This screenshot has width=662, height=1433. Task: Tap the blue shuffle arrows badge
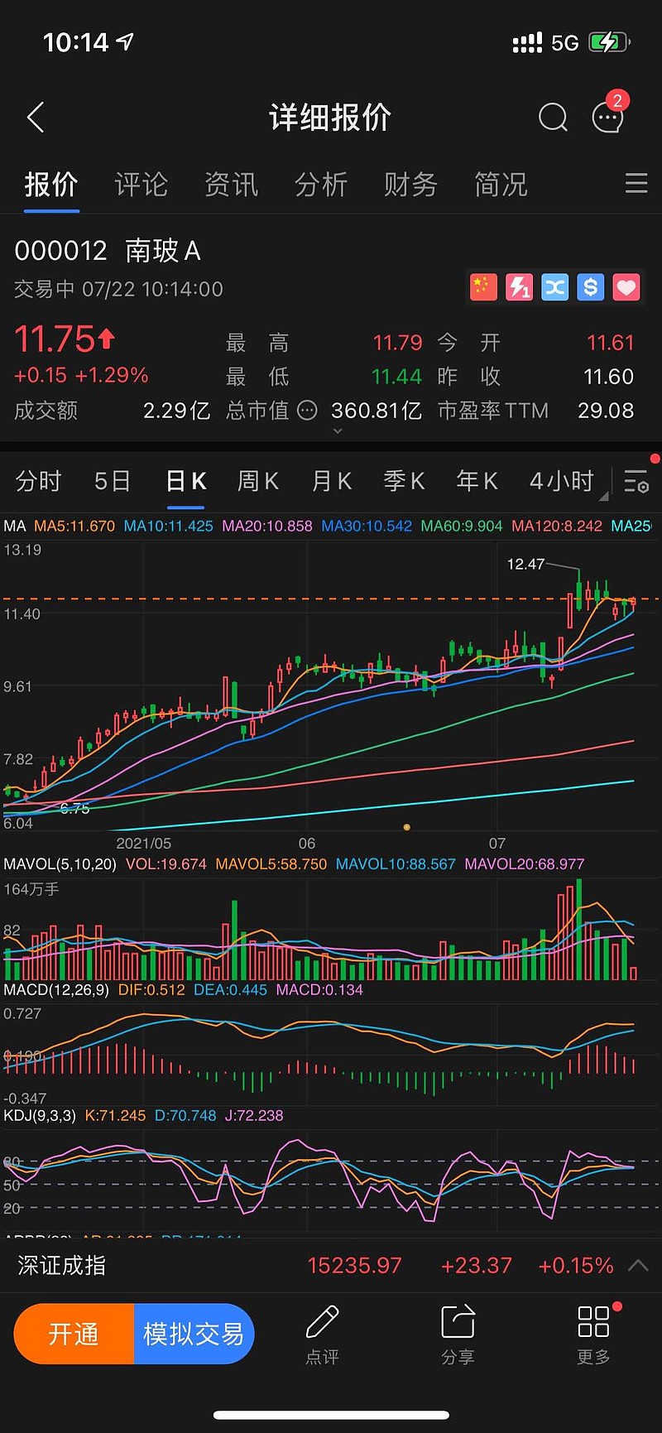click(x=554, y=287)
